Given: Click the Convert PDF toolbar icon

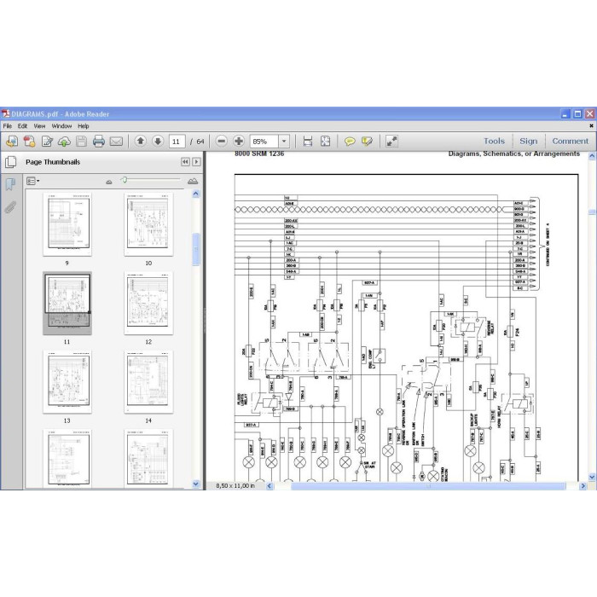Looking at the screenshot, I should [29, 142].
